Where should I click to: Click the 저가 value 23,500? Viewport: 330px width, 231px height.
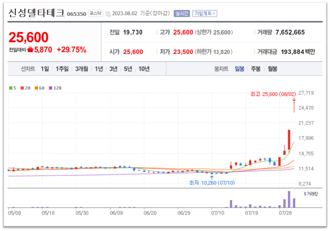click(x=183, y=52)
